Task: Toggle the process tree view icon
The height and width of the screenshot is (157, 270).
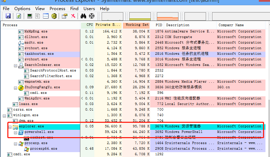Action: pyautogui.click(x=37, y=16)
